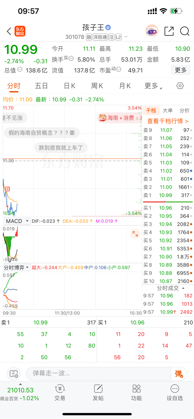Share the stock page via export icon
Viewport: 194px width, 419px height.
click(x=169, y=31)
